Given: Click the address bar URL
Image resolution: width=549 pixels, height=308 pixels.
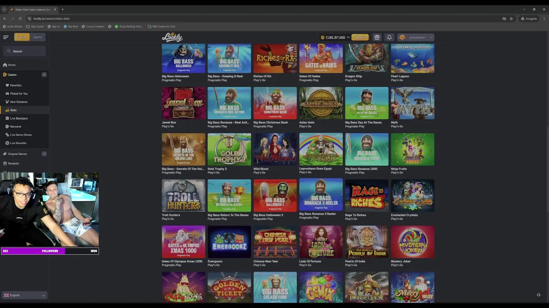Looking at the screenshot, I should (x=51, y=18).
